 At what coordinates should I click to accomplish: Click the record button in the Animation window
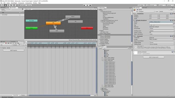(x=6, y=43)
